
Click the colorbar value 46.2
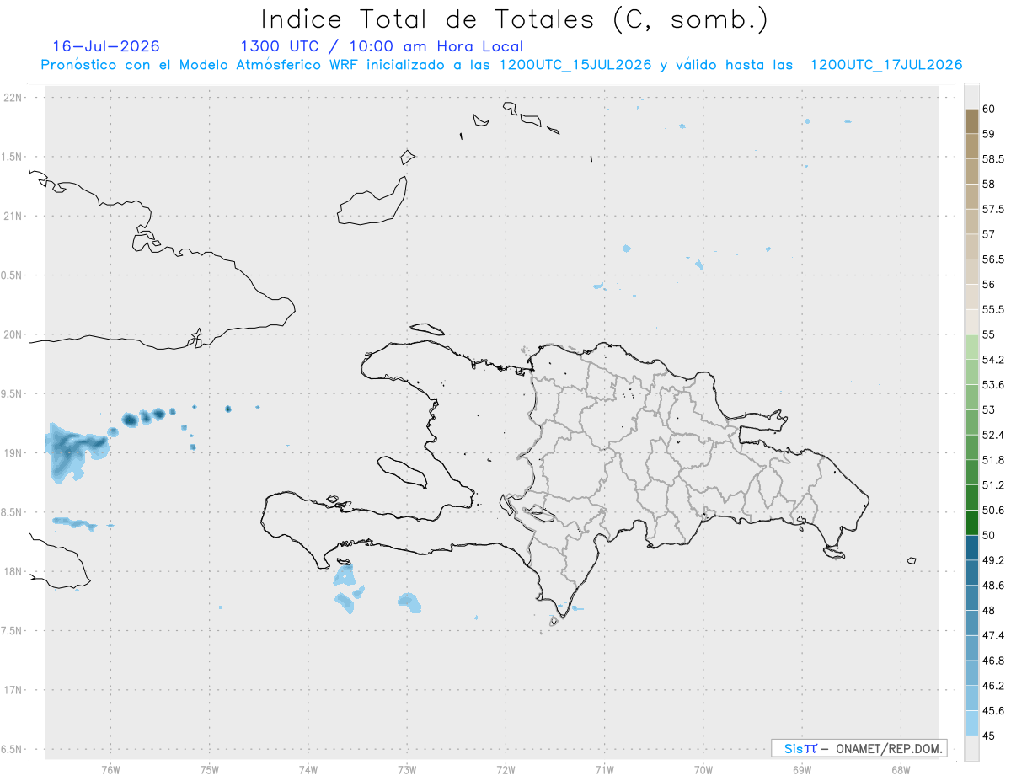[993, 686]
